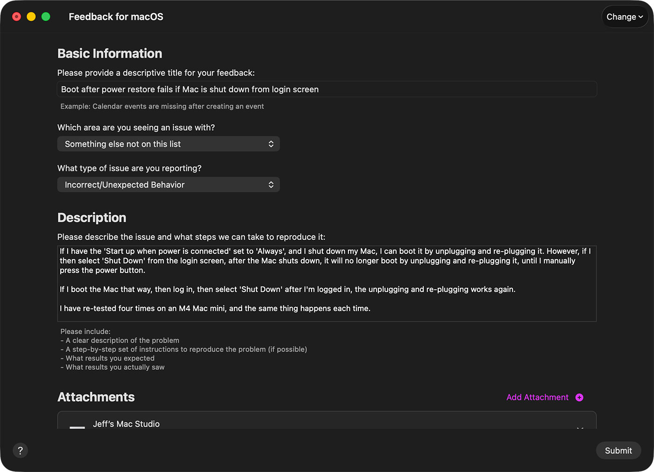Open help with the question mark button
This screenshot has width=654, height=472.
(20, 451)
